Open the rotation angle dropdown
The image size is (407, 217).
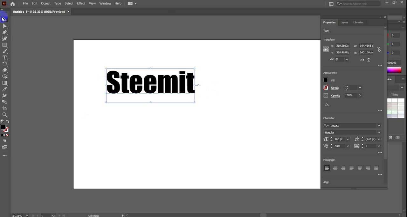click(347, 60)
